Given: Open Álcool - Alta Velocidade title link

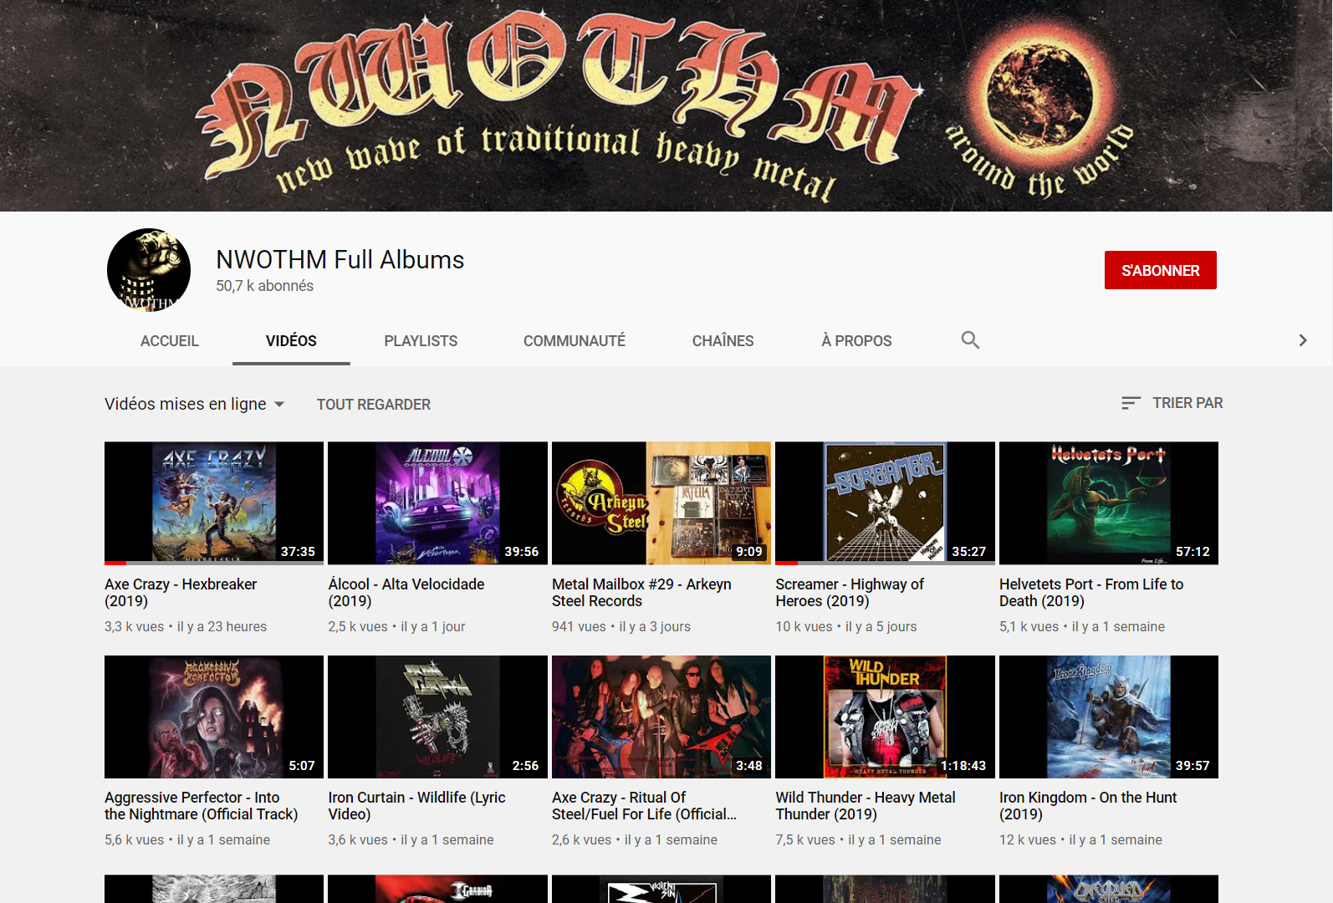Looking at the screenshot, I should (x=406, y=593).
